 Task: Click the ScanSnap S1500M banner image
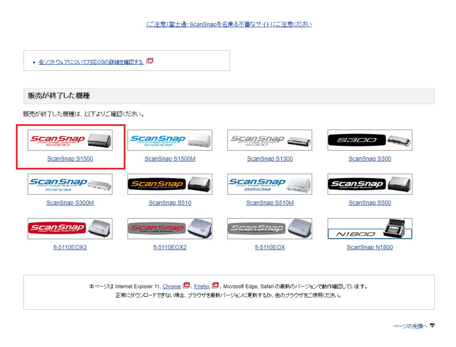pos(170,140)
